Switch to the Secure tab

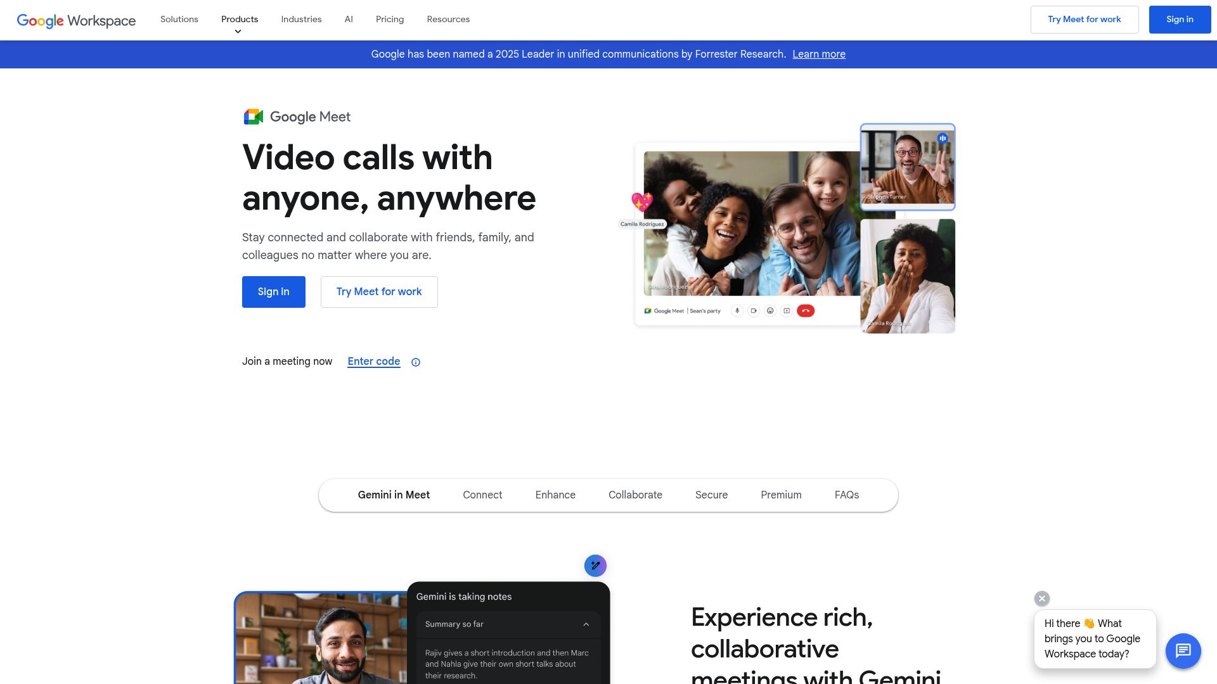711,495
